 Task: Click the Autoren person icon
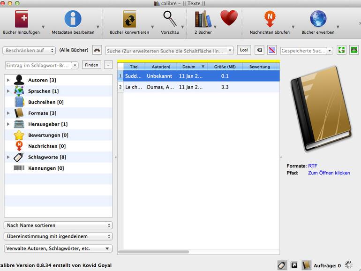19,80
